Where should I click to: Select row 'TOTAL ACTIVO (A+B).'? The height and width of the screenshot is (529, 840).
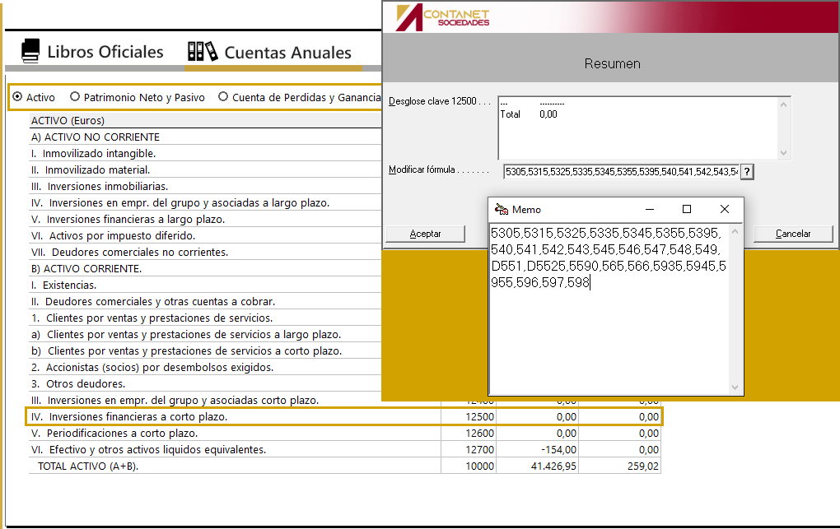click(344, 466)
